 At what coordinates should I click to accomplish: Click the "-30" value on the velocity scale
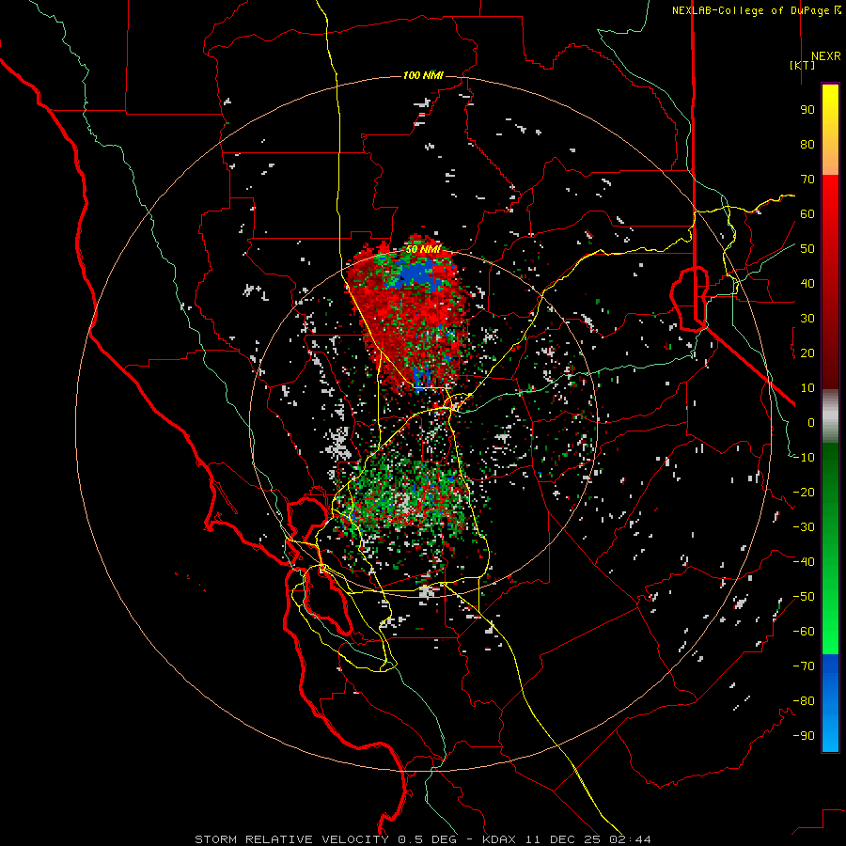pyautogui.click(x=804, y=527)
